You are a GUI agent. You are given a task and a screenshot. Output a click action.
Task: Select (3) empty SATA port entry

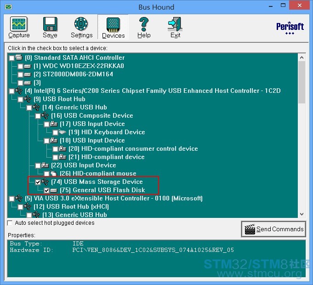(x=37, y=83)
